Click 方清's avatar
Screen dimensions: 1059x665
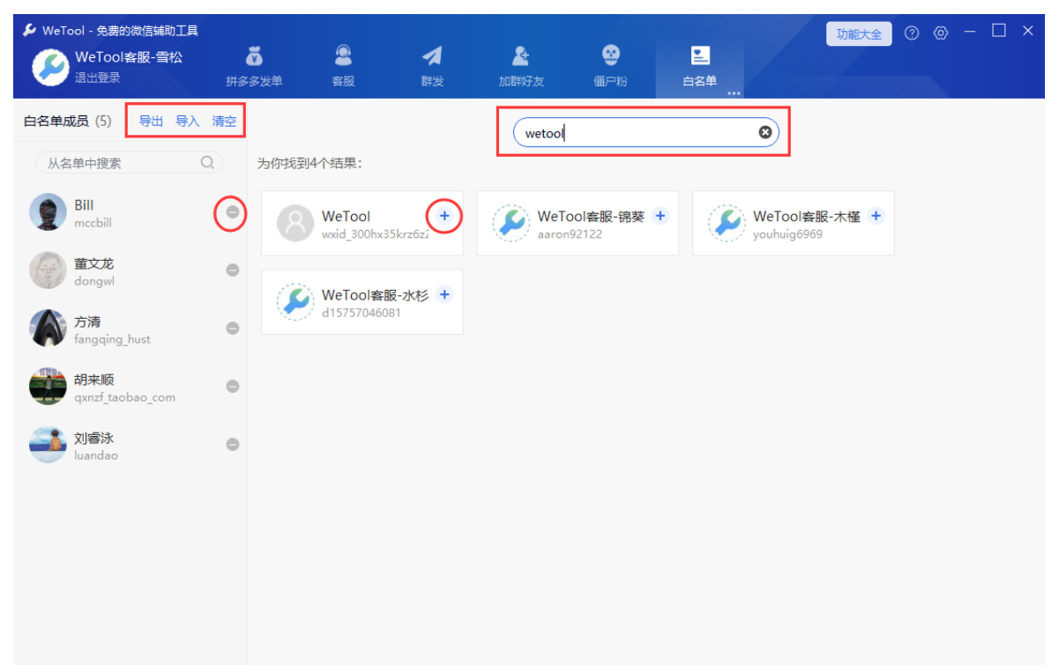(48, 329)
